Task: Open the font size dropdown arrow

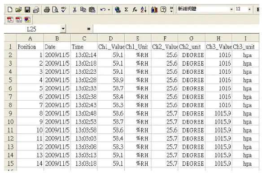Action: [x=249, y=9]
